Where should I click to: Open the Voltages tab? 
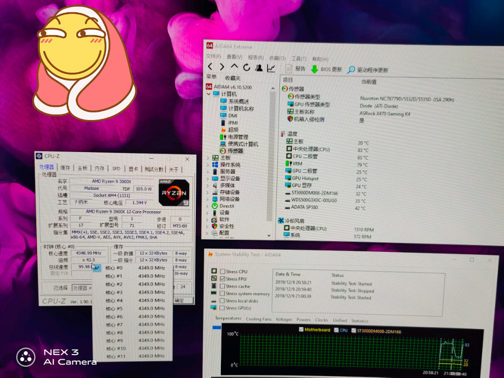[284, 319]
